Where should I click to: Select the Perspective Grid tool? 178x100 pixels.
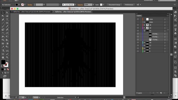pos(7,40)
